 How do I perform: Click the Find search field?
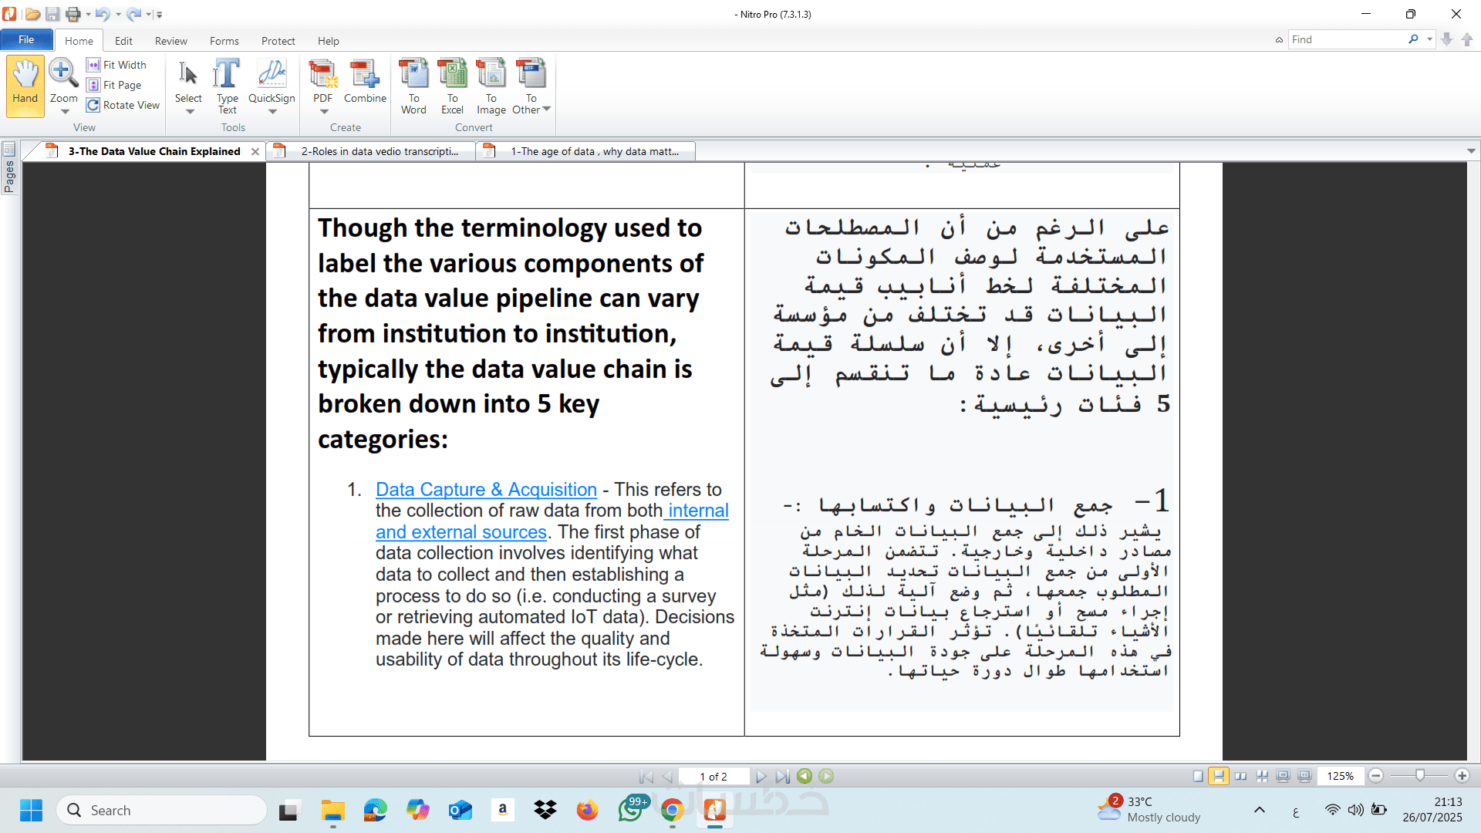tap(1346, 39)
